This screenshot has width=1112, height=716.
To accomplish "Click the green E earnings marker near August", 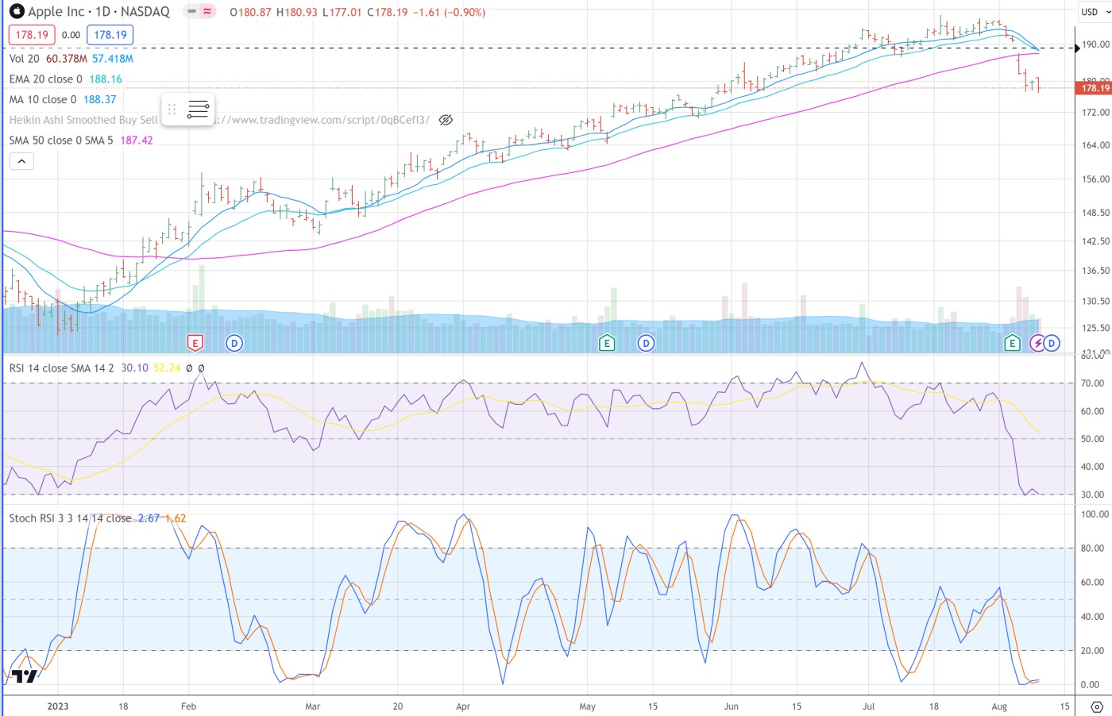I will [x=1012, y=343].
